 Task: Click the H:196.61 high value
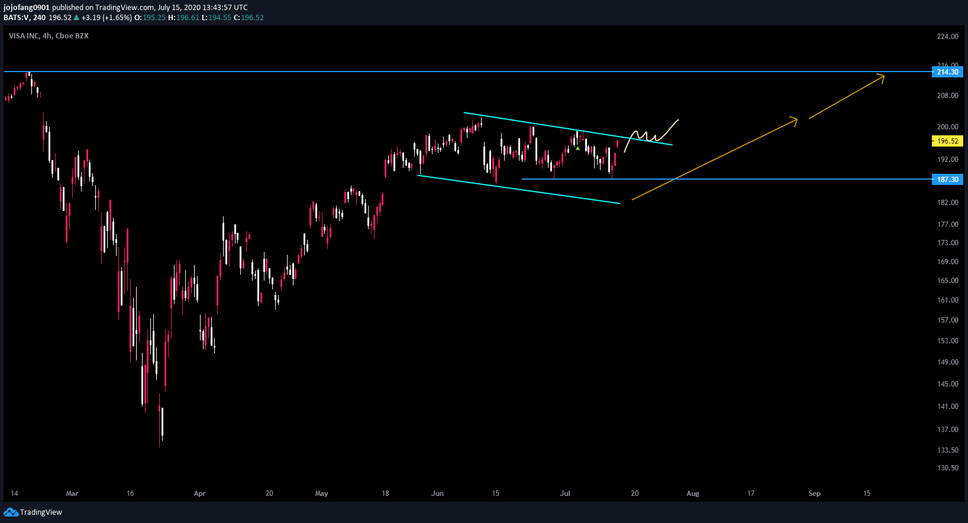point(184,18)
